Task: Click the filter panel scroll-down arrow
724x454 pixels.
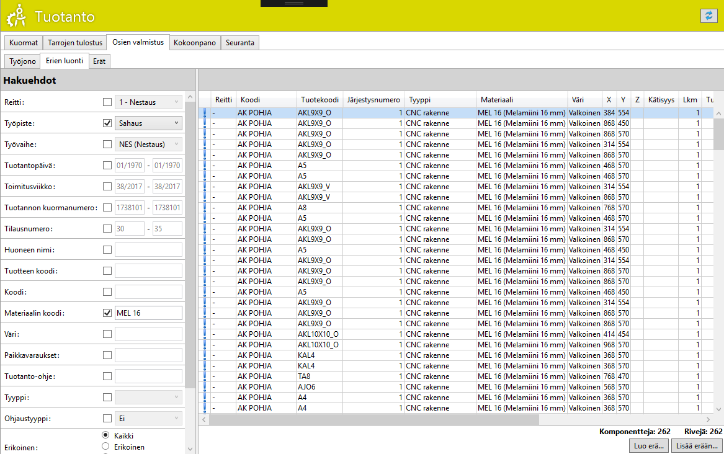Action: (190, 448)
